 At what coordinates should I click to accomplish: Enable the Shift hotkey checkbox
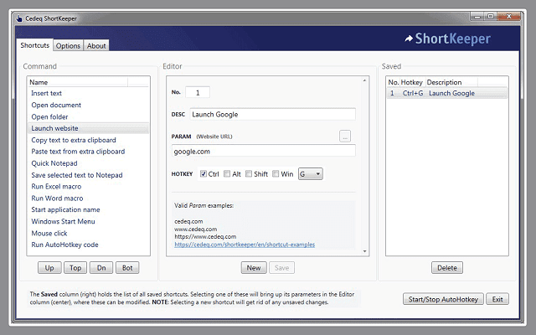[249, 174]
